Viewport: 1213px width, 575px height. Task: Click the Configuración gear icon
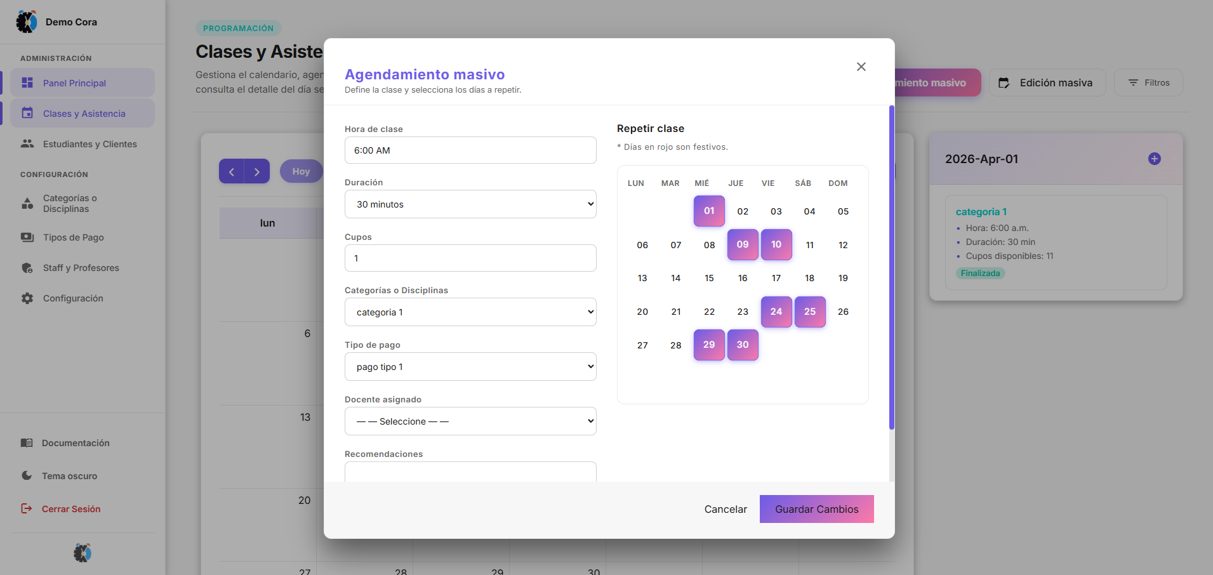pos(27,298)
